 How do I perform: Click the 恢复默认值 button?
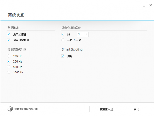click(x=107, y=109)
